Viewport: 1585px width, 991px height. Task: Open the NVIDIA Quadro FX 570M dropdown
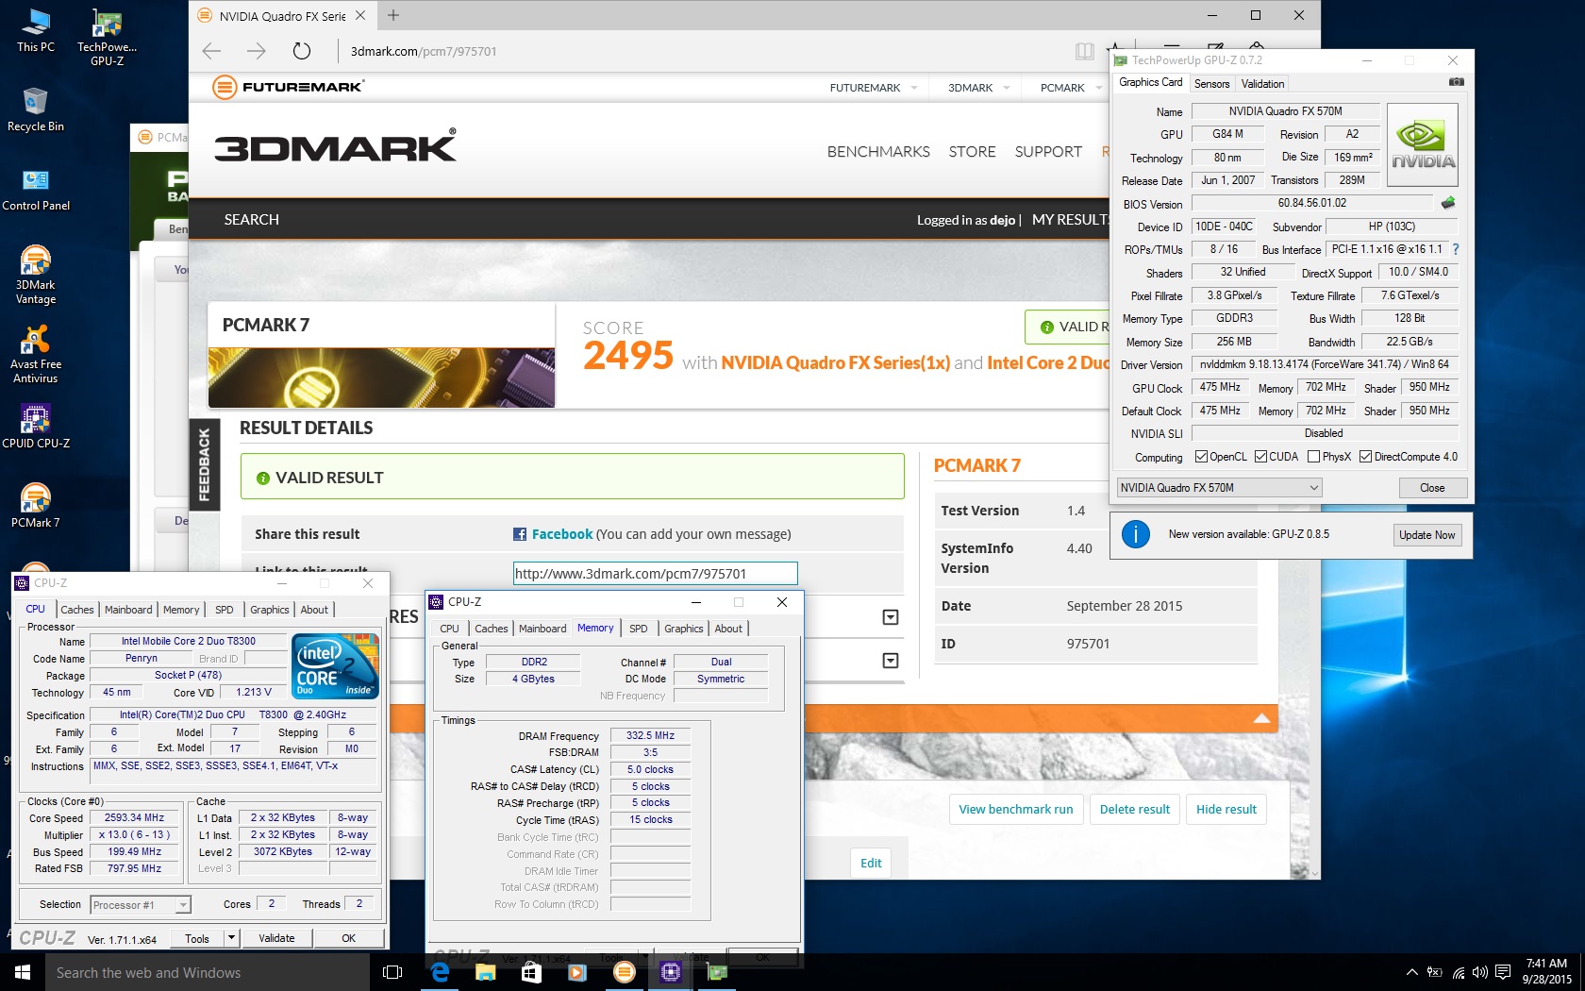tap(1219, 487)
